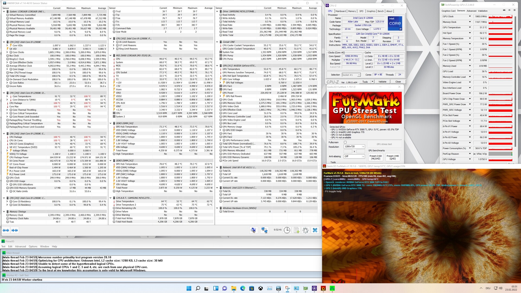521x293 pixels.
Task: Open Prime95 Options menu
Action: [x=33, y=246]
